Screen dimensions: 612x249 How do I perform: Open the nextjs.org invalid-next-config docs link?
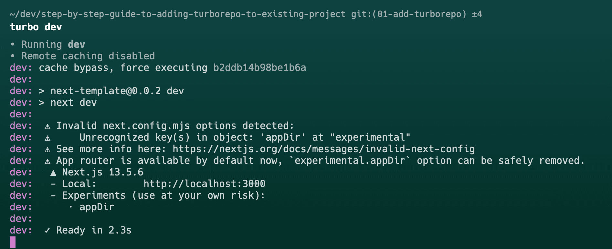tap(324, 149)
